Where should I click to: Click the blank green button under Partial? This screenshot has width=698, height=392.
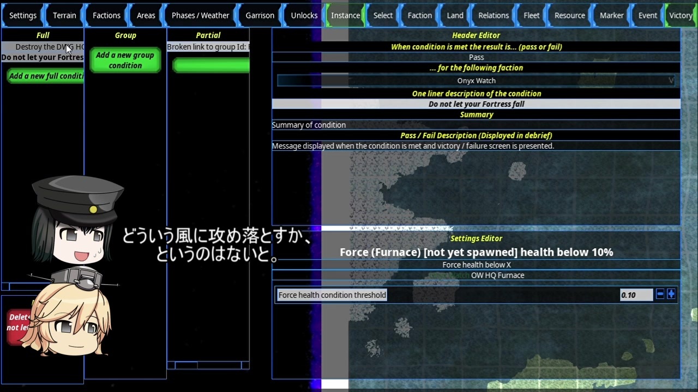pyautogui.click(x=211, y=65)
